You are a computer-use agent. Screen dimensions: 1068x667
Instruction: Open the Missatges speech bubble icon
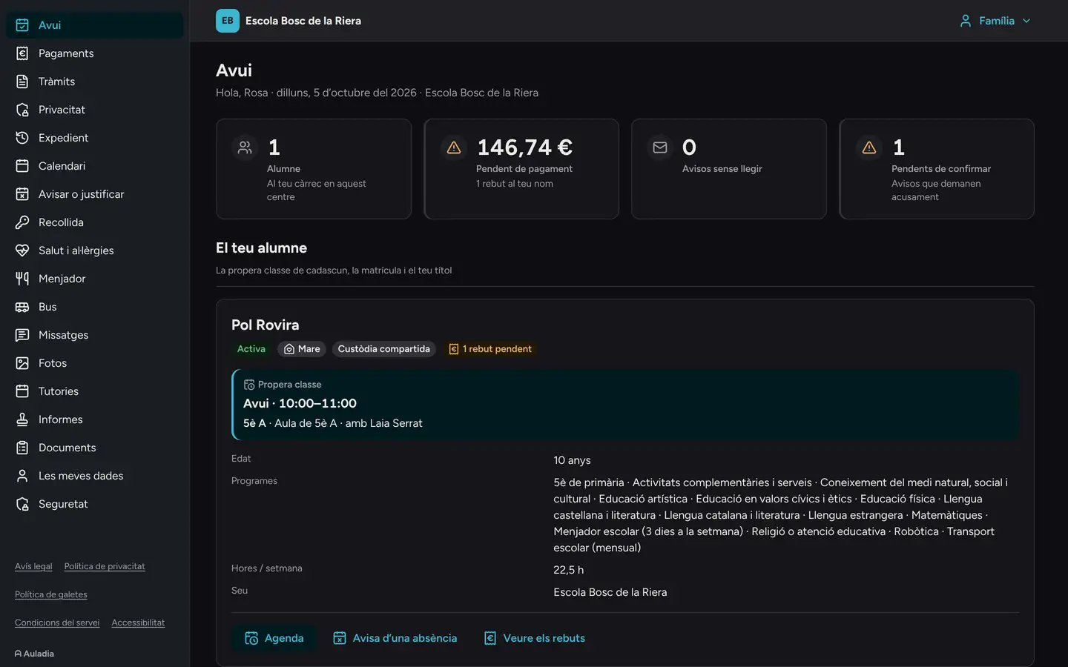22,335
